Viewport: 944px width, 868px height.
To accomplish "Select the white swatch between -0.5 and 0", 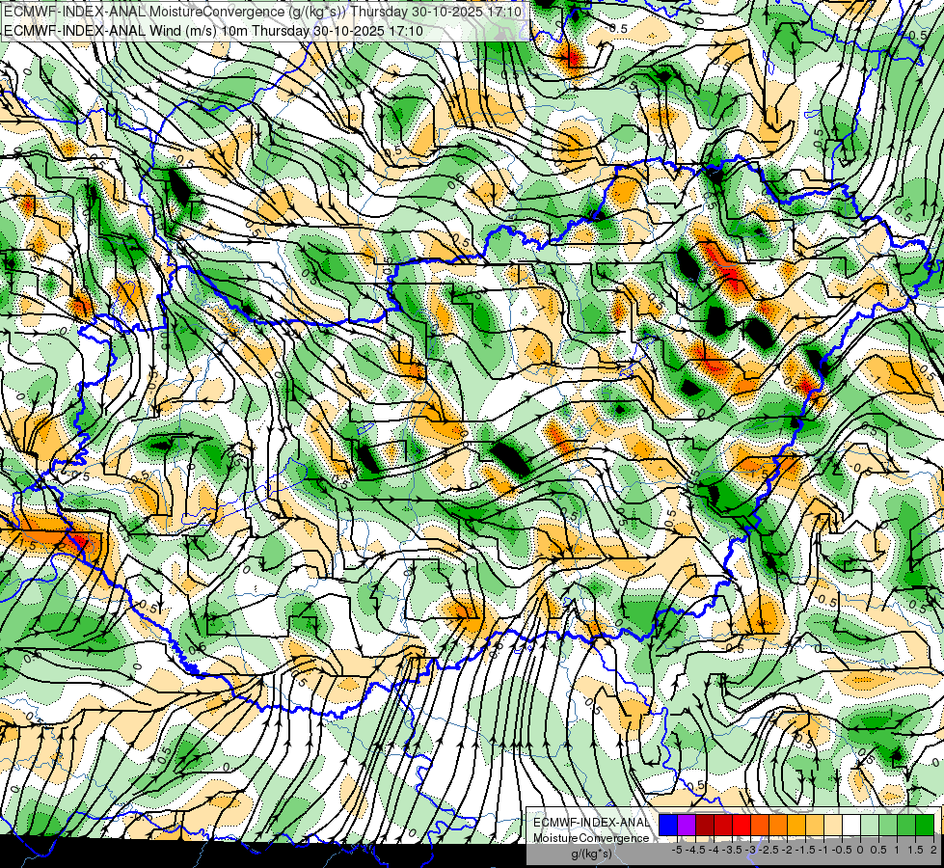I will (850, 826).
